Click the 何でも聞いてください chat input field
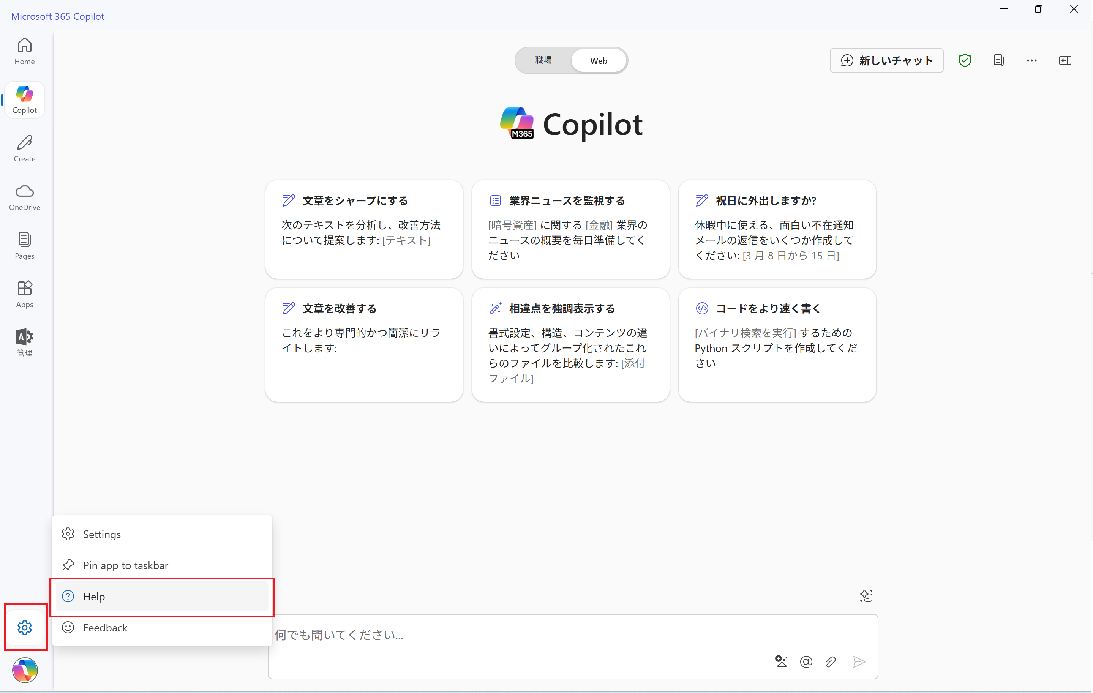This screenshot has height=693, width=1093. tap(522, 635)
